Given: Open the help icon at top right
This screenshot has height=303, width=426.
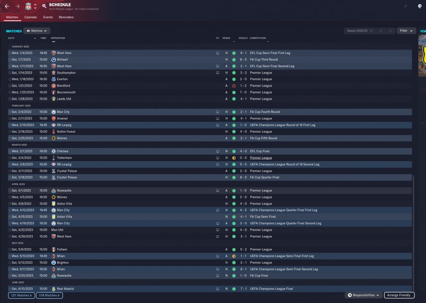Looking at the screenshot, I should pos(420,6).
